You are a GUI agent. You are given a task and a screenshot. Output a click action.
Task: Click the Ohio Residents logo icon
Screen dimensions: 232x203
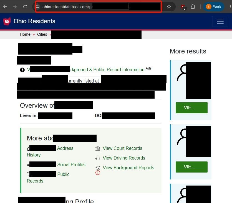pyautogui.click(x=7, y=21)
